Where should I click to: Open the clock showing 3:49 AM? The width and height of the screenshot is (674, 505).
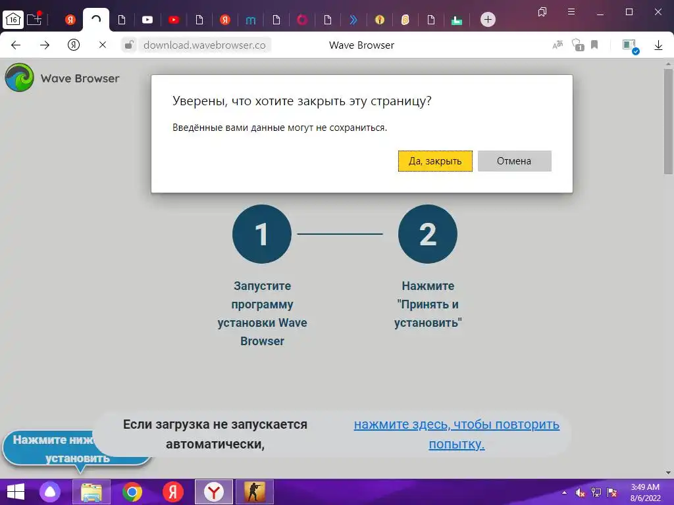point(645,493)
